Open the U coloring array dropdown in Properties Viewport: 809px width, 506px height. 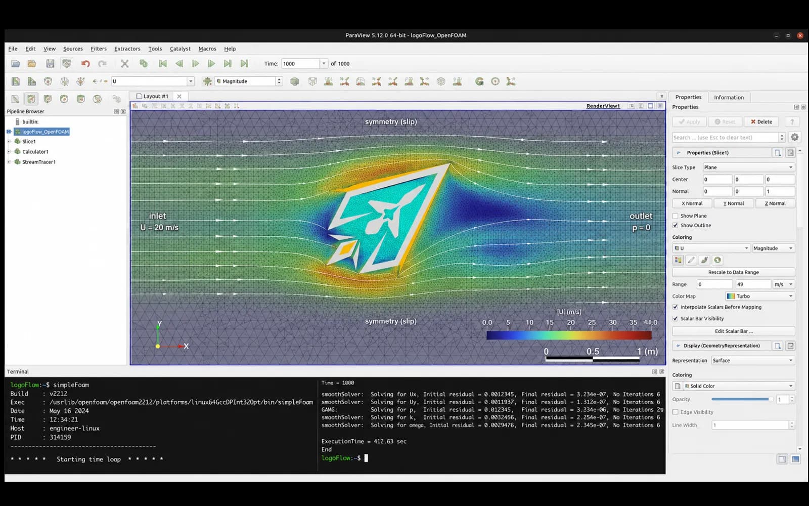711,248
